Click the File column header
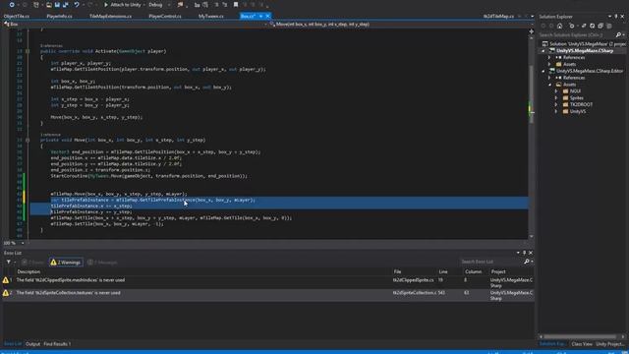The width and height of the screenshot is (629, 354). (x=397, y=271)
